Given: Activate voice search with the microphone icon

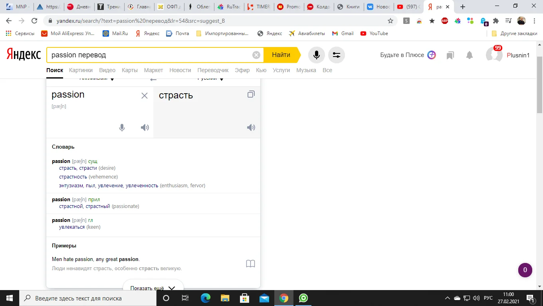Looking at the screenshot, I should point(316,55).
